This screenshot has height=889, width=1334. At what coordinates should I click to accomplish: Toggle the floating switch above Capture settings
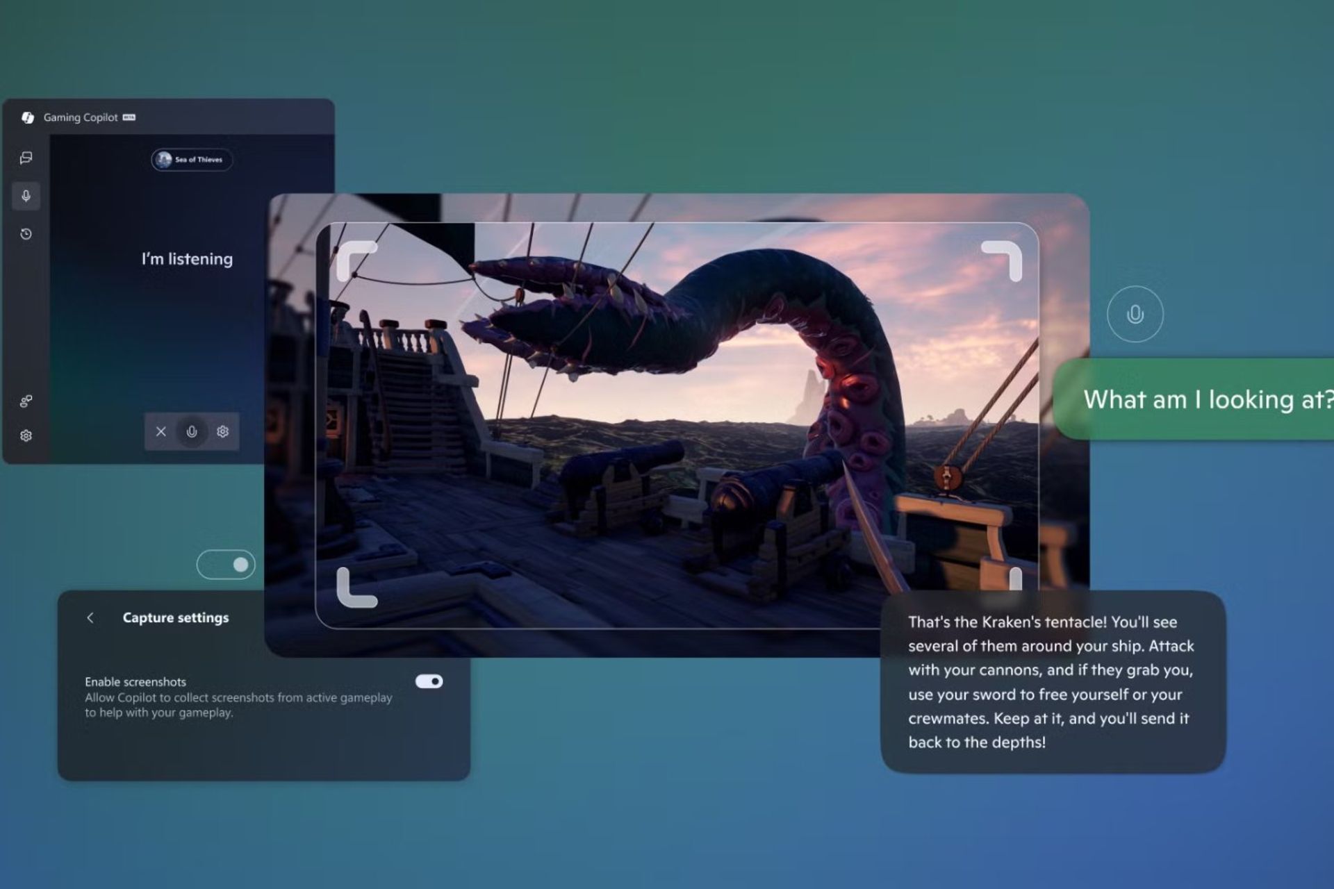click(x=226, y=565)
